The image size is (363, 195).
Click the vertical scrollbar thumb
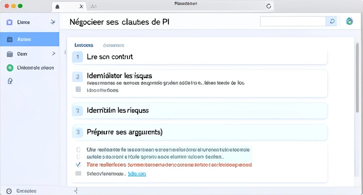click(x=357, y=77)
